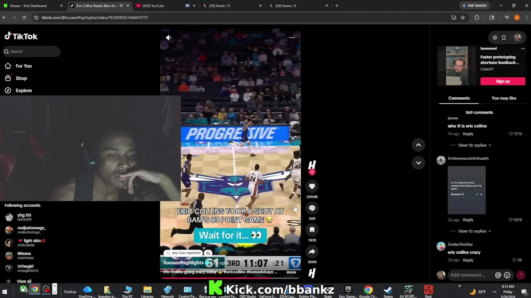The width and height of the screenshot is (531, 298).
Task: Open ZodiacTheStar's avatar
Action: coord(441,246)
